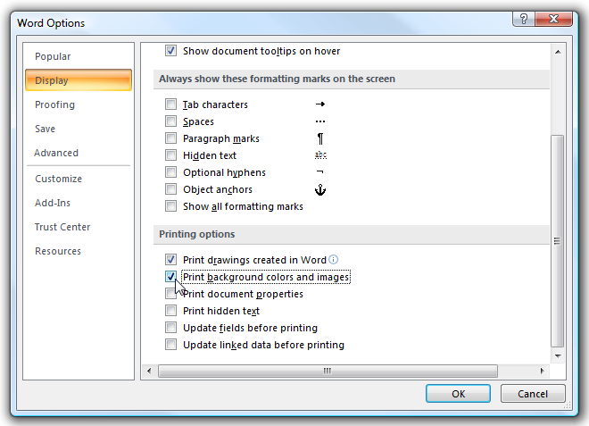Uncheck Print background colors and images
Screen dimensions: 589x426
click(171, 277)
